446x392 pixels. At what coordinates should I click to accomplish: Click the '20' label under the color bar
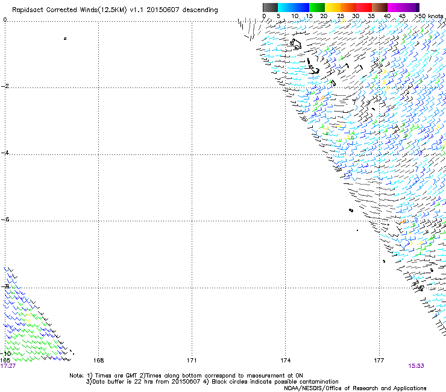[x=324, y=16]
